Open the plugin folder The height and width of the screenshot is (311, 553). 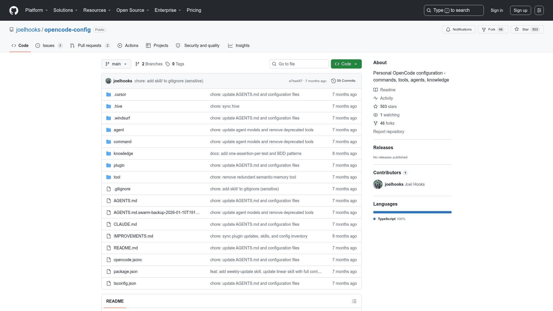tap(119, 165)
